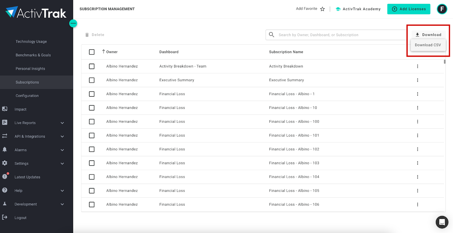Screen dimensions: 453x233
Task: Open options for Financial Loss - Albino - 103
Action: 417,163
